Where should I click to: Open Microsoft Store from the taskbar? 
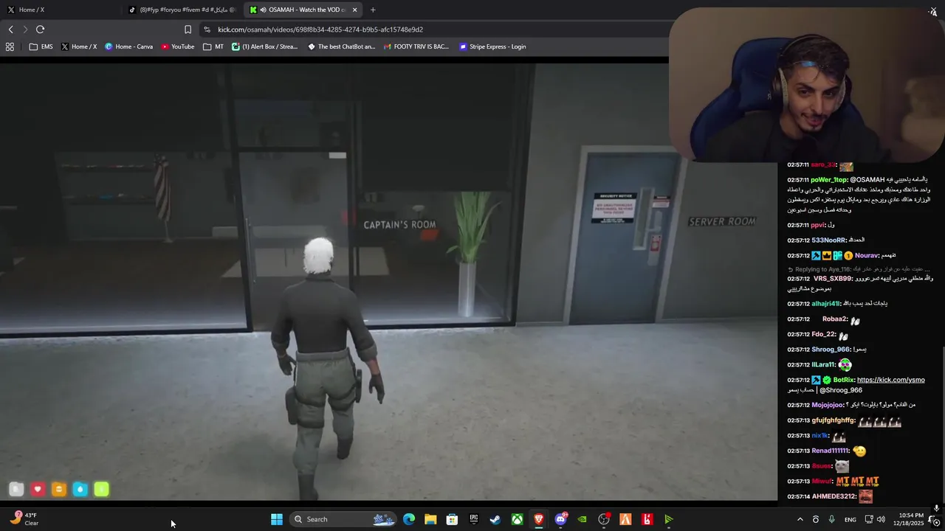point(452,519)
